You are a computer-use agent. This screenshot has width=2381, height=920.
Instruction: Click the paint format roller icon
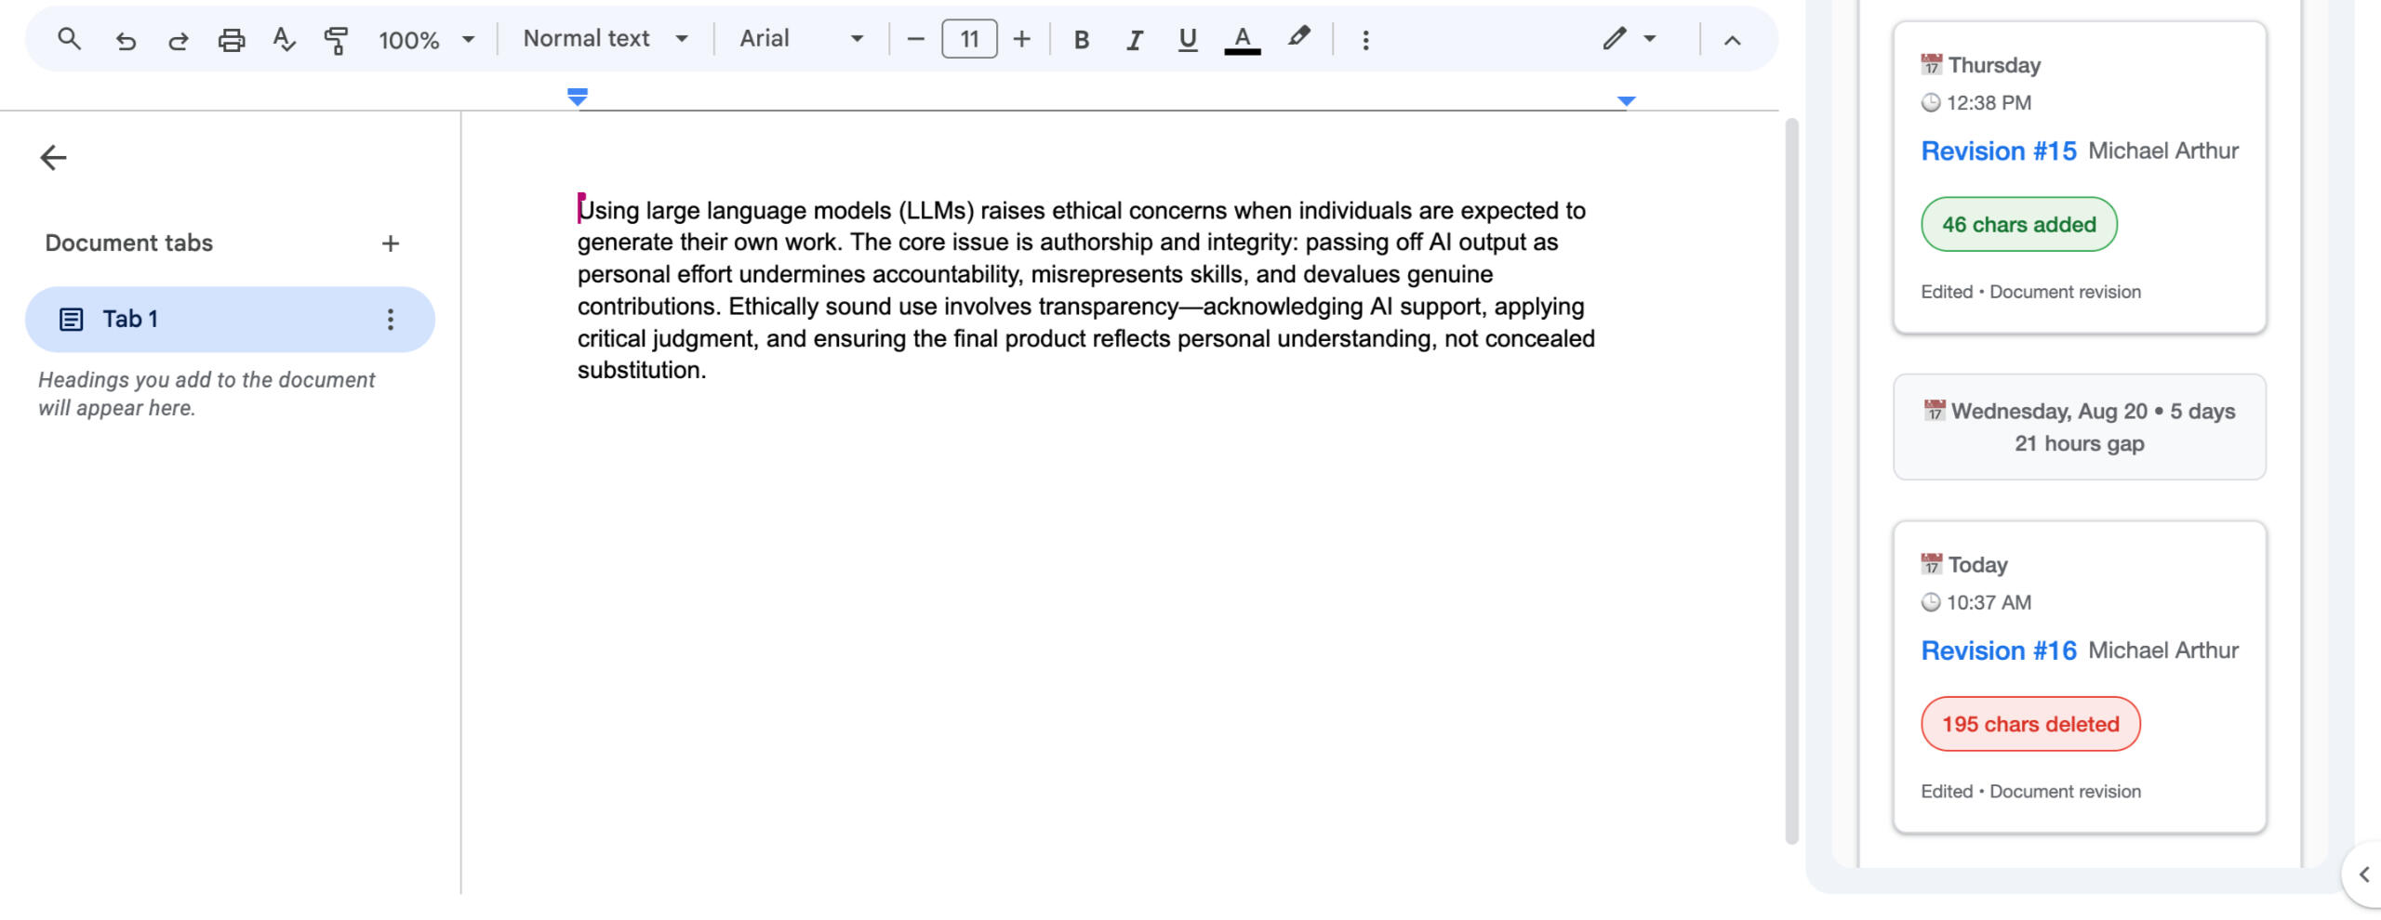pyautogui.click(x=336, y=40)
